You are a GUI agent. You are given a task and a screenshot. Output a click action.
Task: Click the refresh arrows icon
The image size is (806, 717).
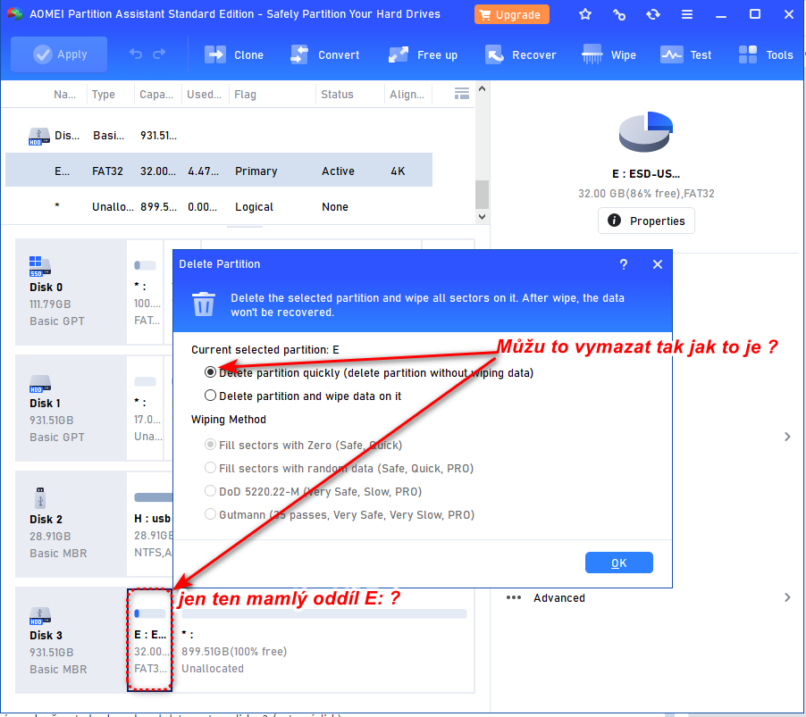pyautogui.click(x=653, y=14)
